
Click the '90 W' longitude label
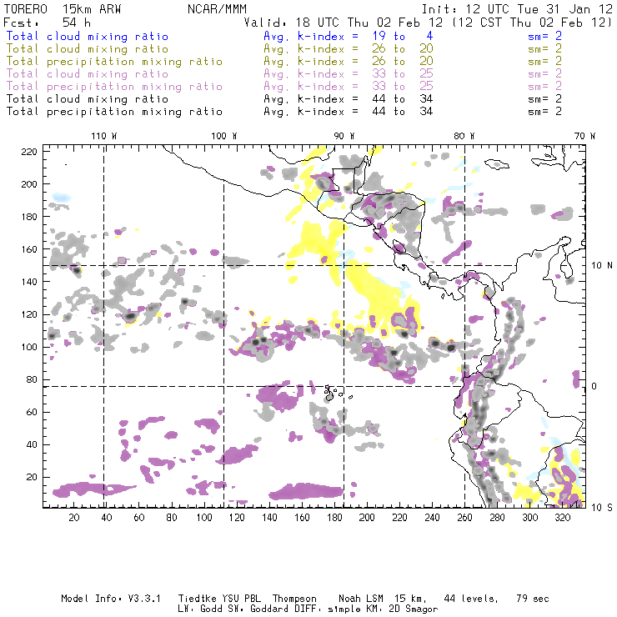[344, 136]
